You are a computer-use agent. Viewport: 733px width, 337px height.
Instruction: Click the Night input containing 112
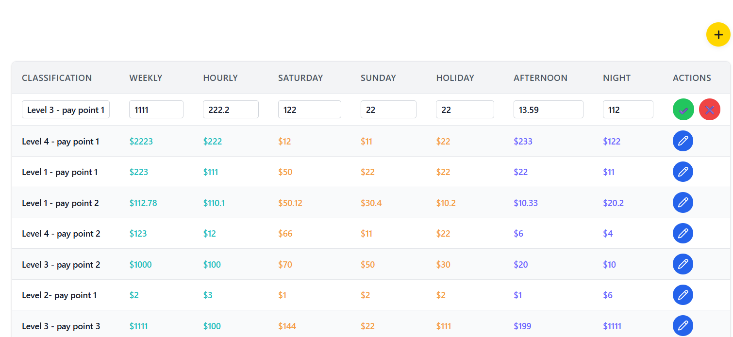pyautogui.click(x=628, y=109)
